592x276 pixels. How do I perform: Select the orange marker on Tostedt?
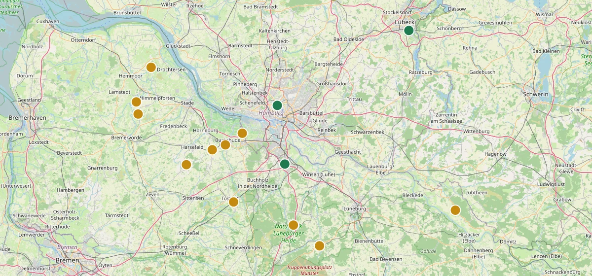click(234, 202)
